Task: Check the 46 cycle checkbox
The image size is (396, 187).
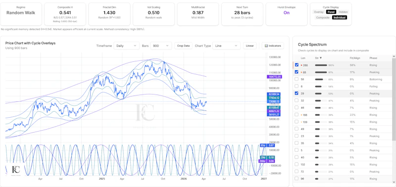Action: tap(297, 107)
